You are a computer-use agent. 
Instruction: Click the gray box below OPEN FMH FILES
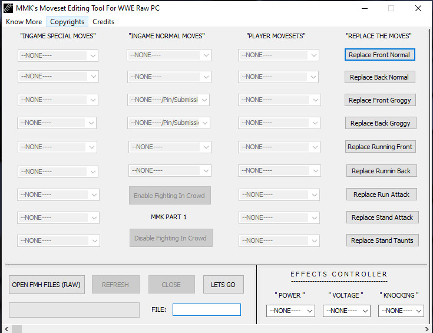[74, 310]
